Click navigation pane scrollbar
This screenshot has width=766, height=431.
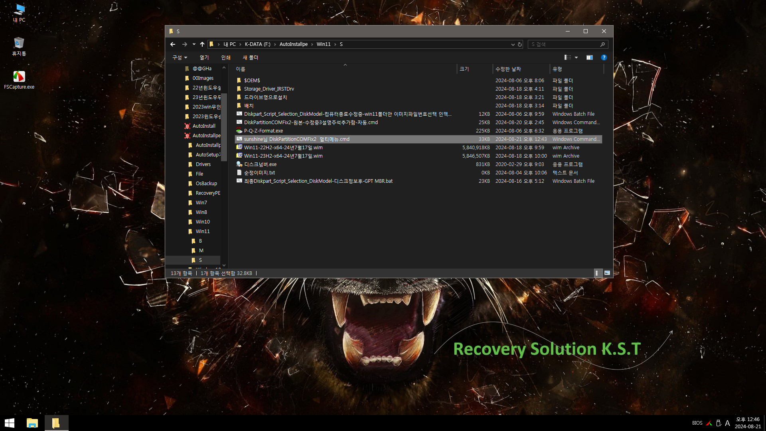point(224,127)
